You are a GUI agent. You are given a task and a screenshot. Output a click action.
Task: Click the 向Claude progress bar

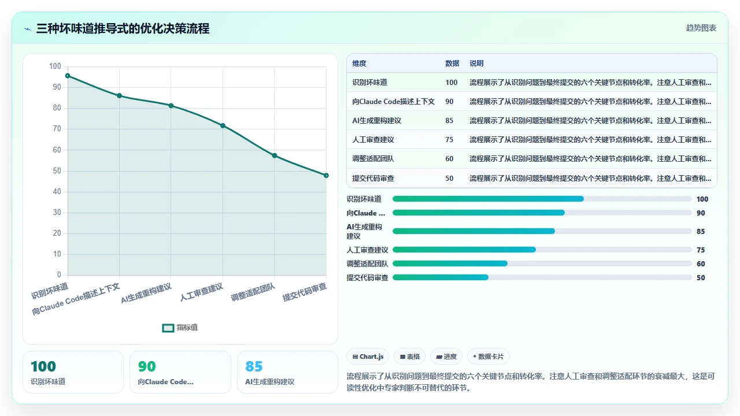542,213
